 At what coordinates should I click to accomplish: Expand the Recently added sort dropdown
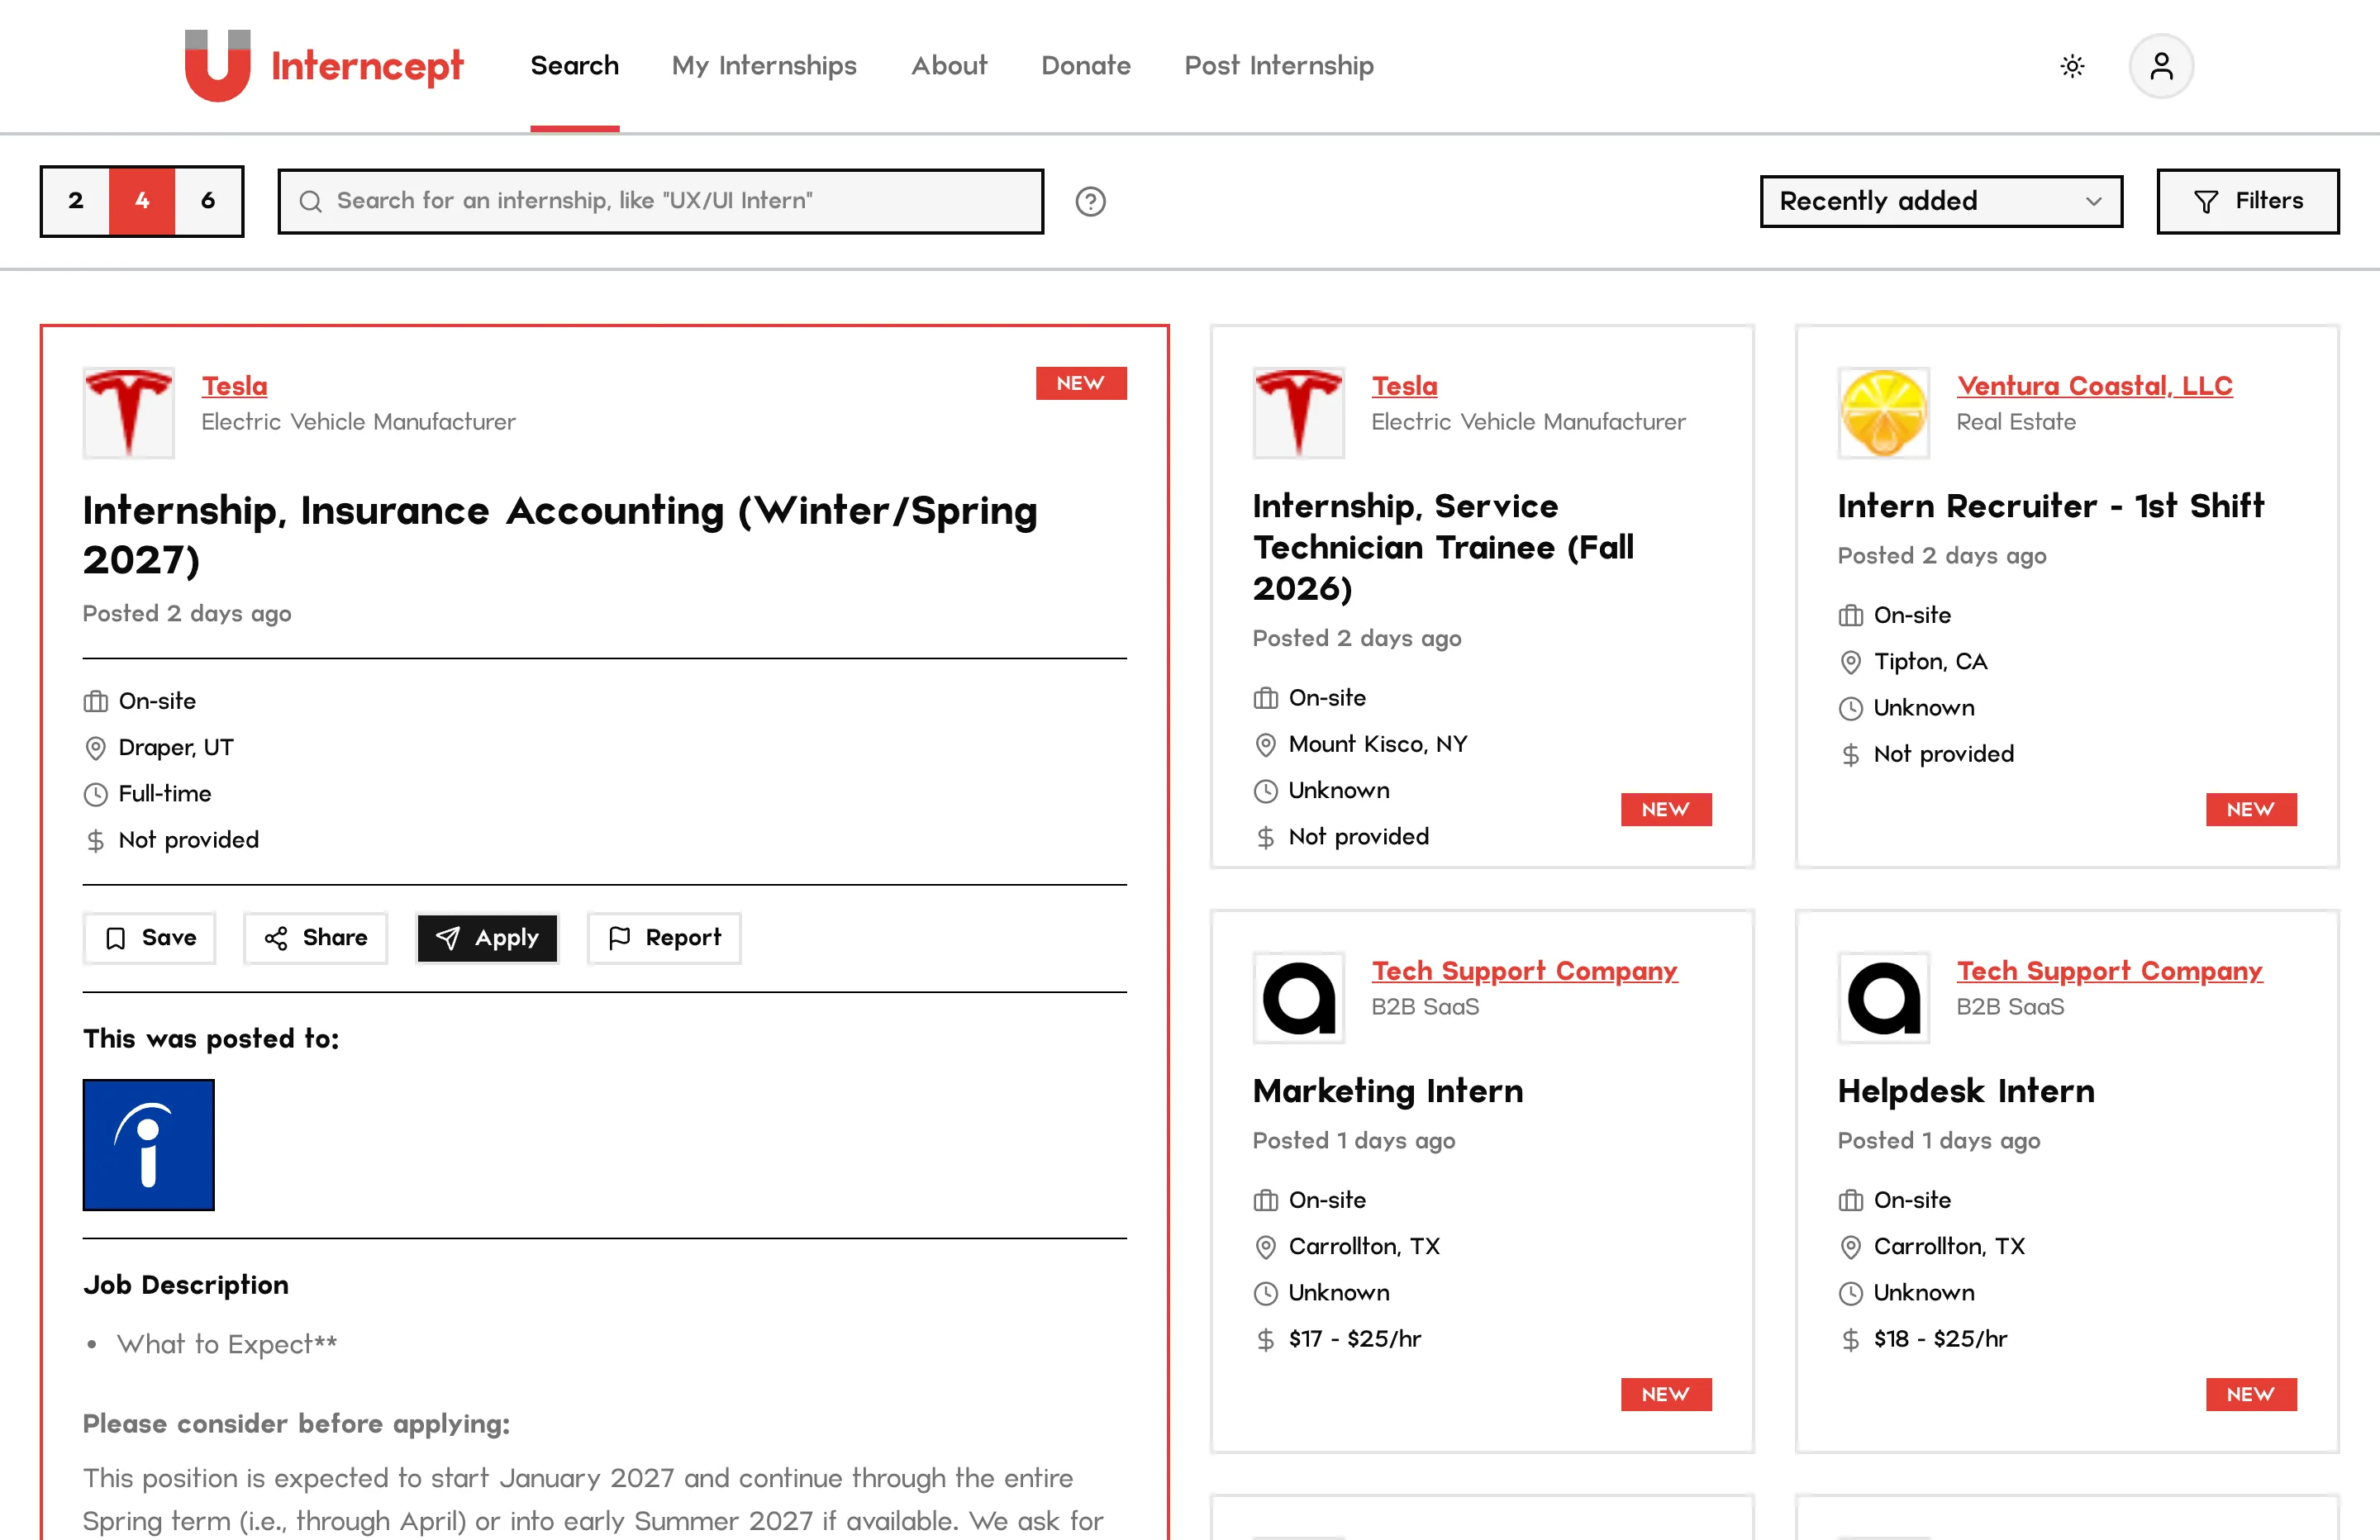click(x=1941, y=201)
